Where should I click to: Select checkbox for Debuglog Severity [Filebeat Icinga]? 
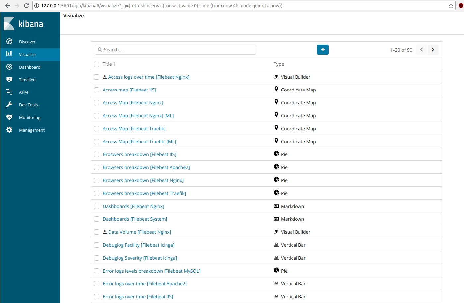pyautogui.click(x=97, y=258)
